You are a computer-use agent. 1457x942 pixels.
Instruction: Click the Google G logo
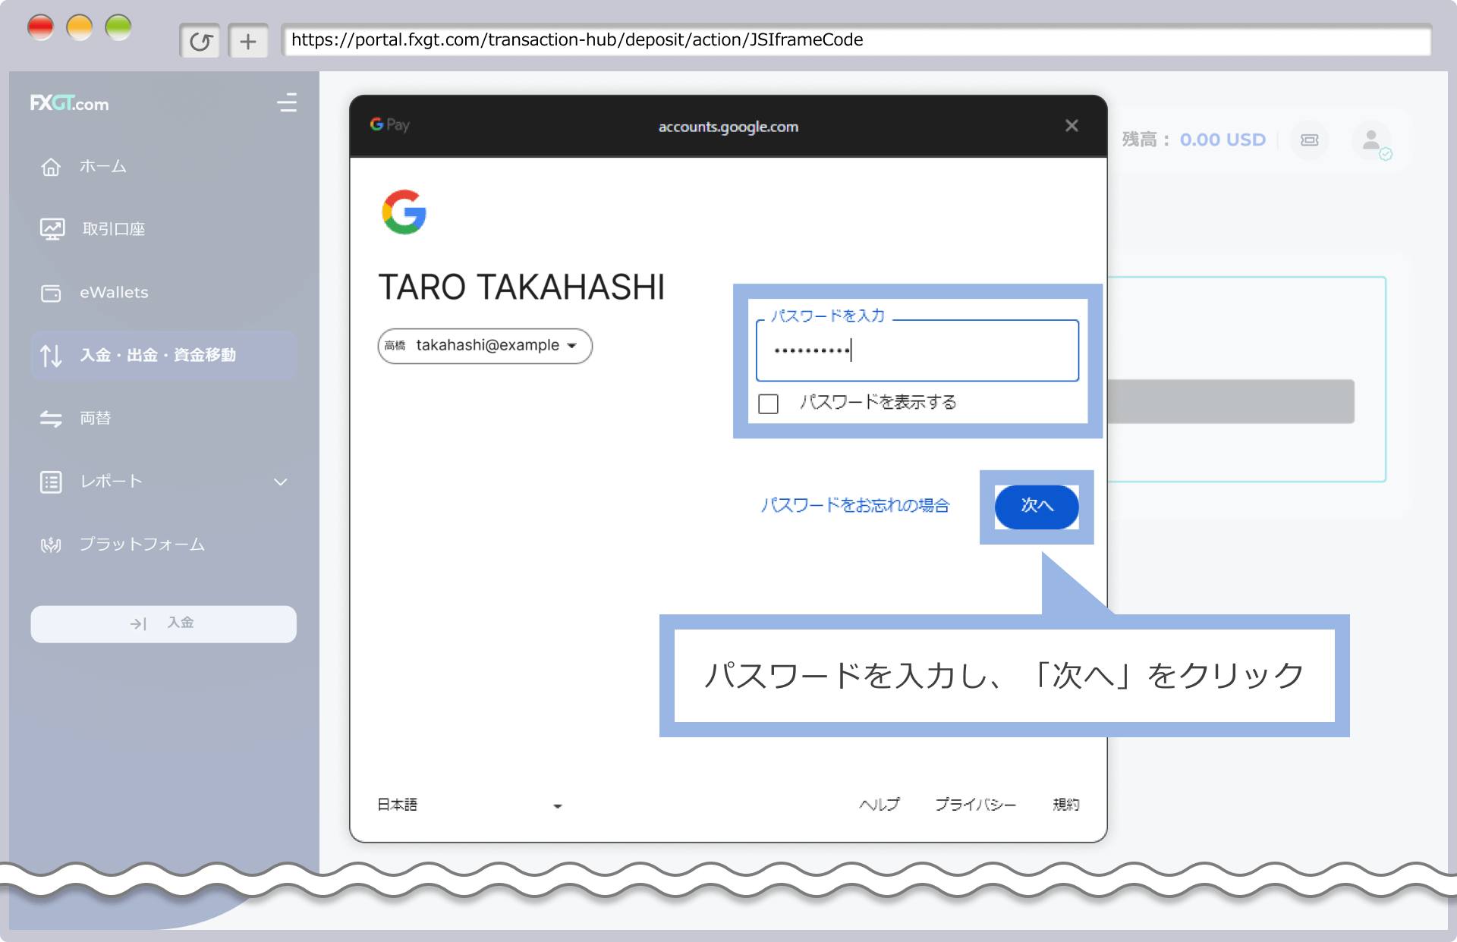[x=404, y=212]
